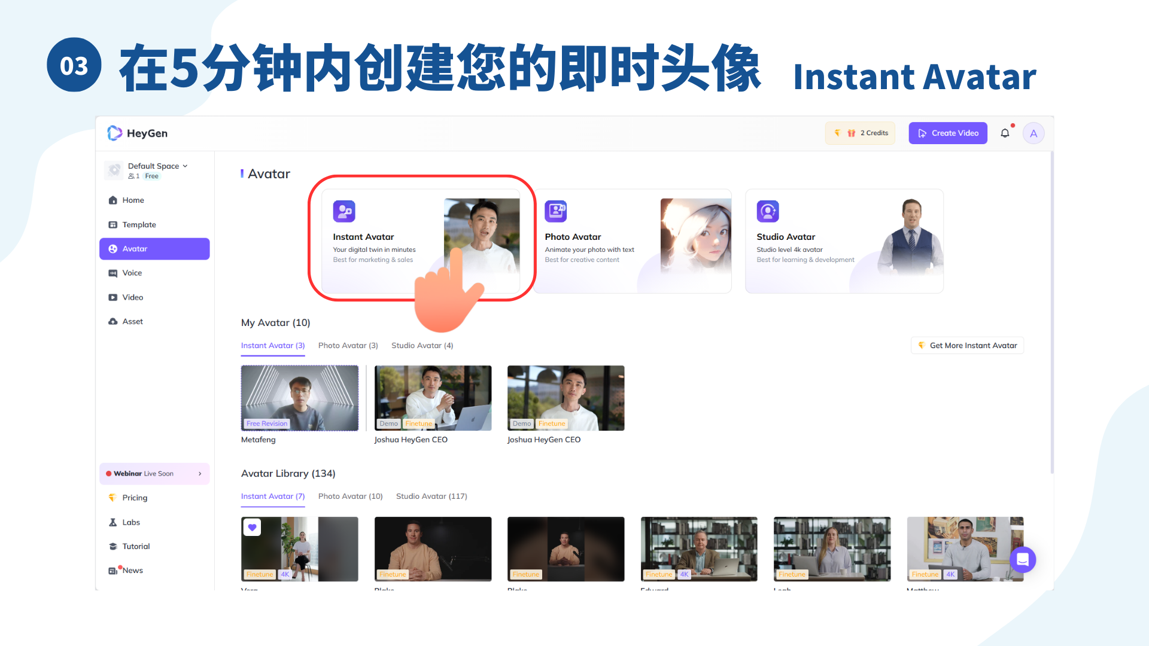Toggle favorite heart on Vera avatar

252,528
